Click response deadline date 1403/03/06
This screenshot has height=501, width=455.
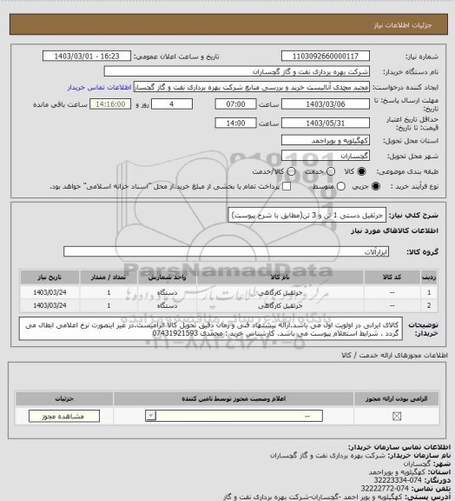[x=326, y=104]
